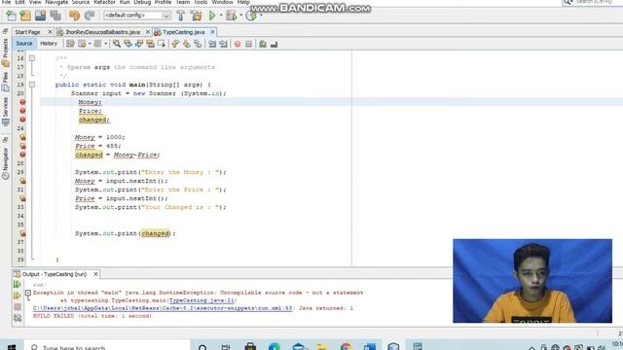
Task: Click the 'changed = Money-Price;' code line
Action: coord(117,155)
